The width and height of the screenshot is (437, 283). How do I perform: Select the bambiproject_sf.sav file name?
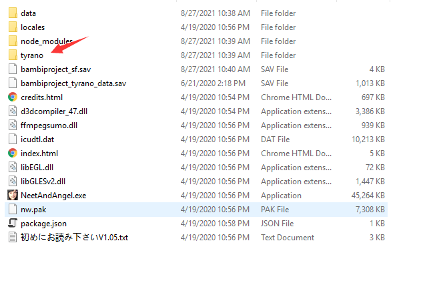click(x=56, y=69)
